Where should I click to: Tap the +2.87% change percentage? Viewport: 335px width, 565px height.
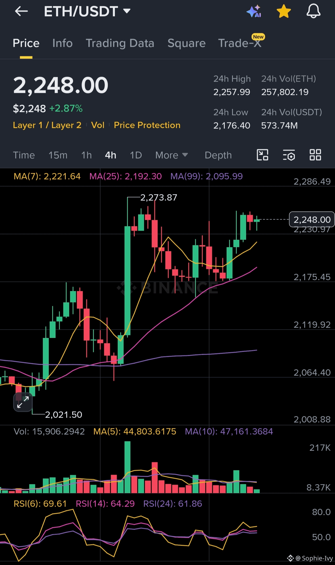[66, 108]
